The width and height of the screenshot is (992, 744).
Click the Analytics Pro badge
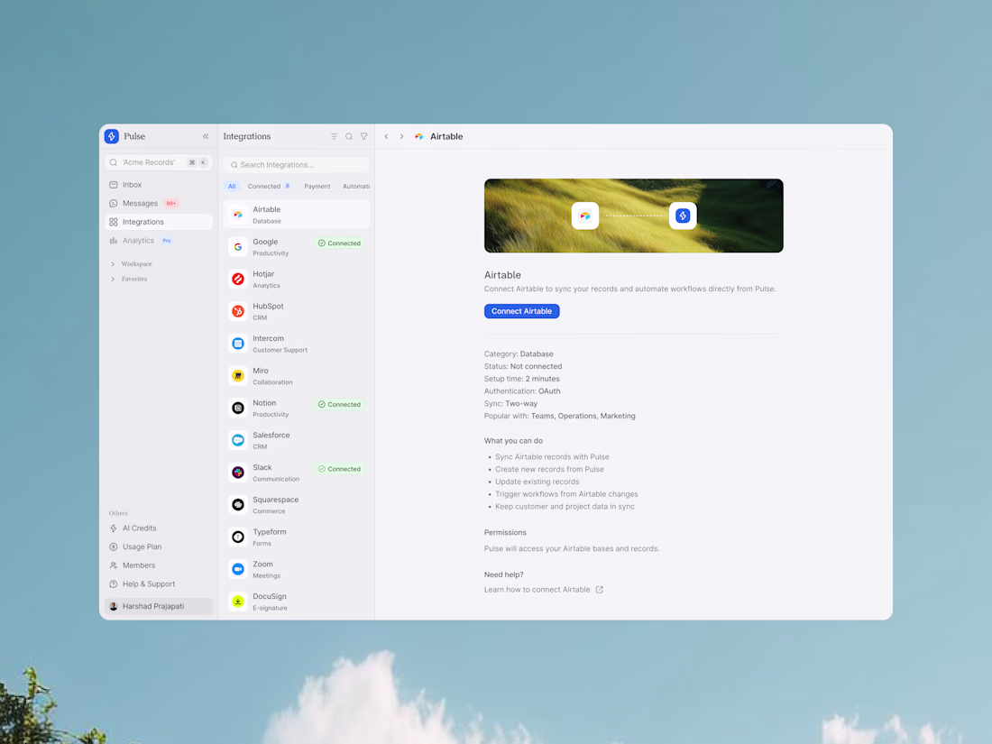(167, 241)
